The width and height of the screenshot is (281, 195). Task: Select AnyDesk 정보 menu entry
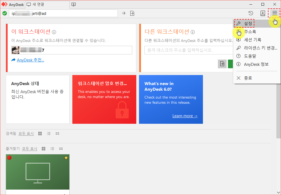(x=257, y=64)
